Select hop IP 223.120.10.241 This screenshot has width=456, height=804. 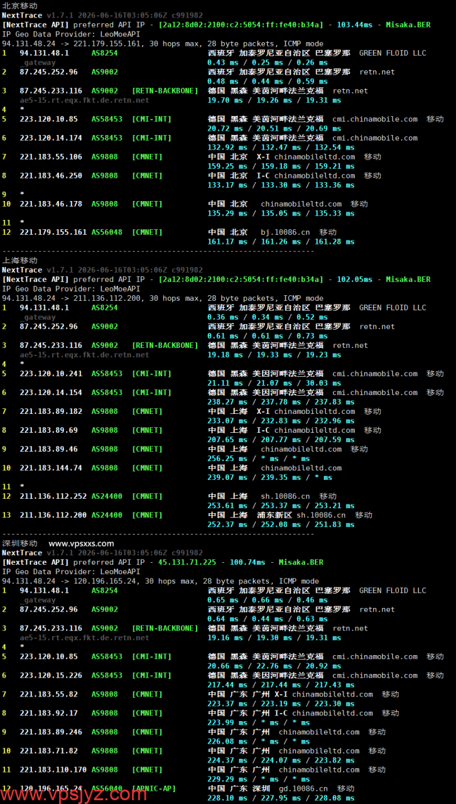pos(51,373)
